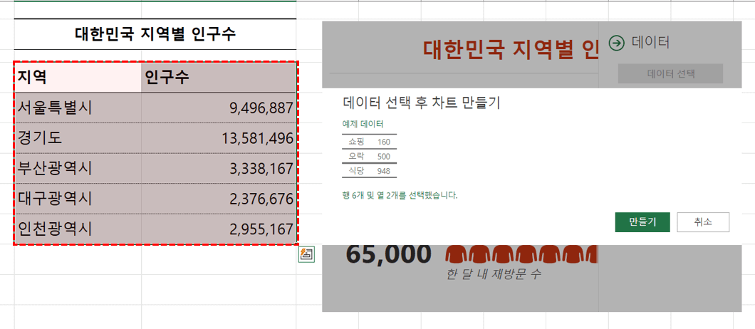Click the 데이터 panel heading text
The width and height of the screenshot is (755, 329).
pos(650,43)
